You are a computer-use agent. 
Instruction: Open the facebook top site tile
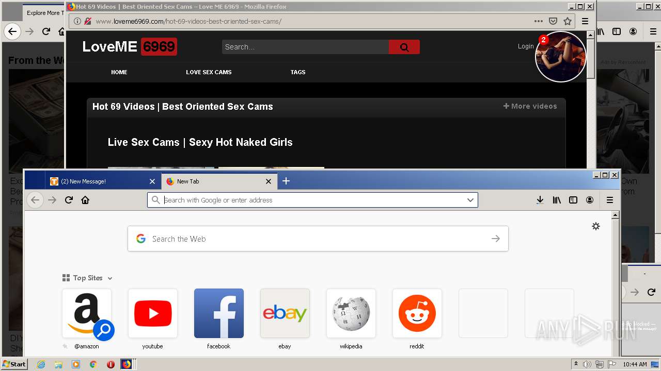click(x=219, y=313)
